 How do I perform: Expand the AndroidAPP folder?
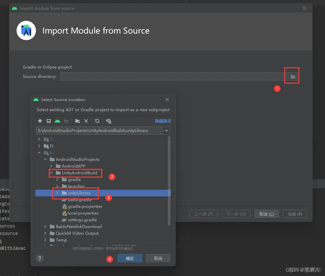click(x=51, y=166)
